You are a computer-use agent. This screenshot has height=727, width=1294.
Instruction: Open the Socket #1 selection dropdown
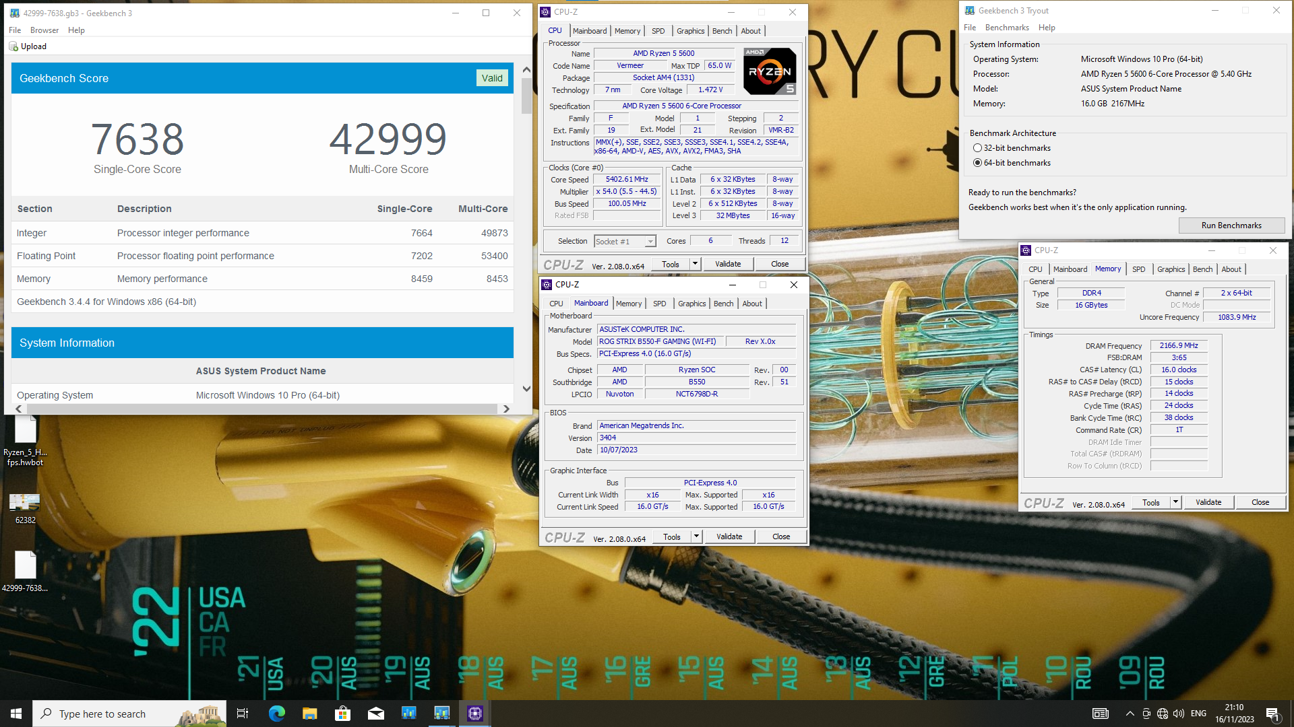[x=625, y=242]
